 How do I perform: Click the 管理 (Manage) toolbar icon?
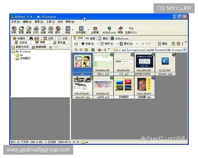tap(21, 30)
